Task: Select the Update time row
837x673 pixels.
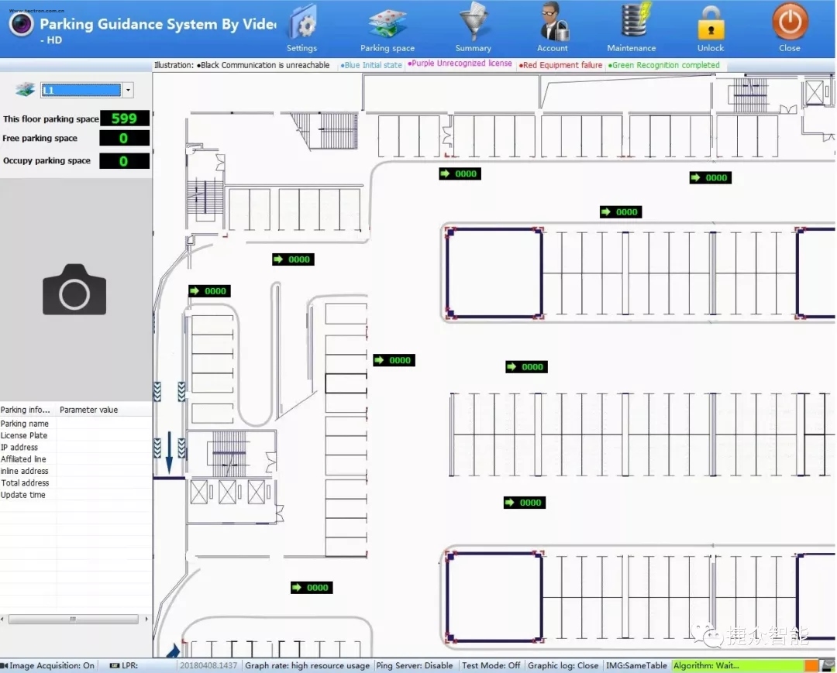Action: 76,494
